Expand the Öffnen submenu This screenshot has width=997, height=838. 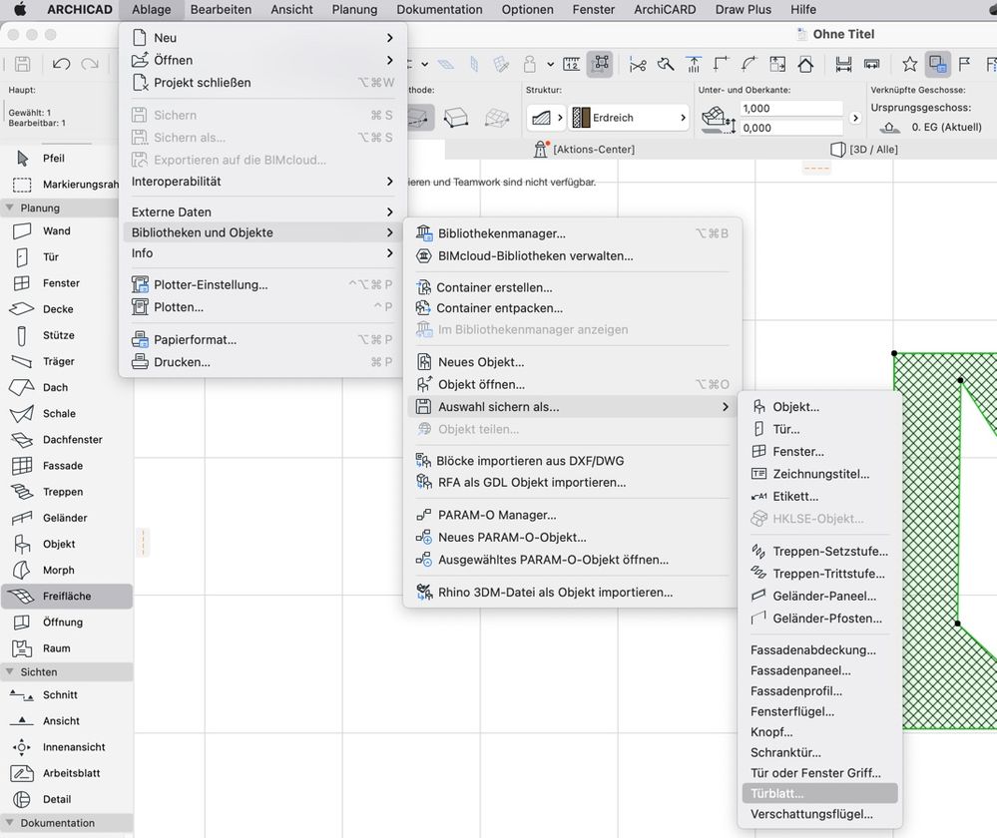point(262,60)
